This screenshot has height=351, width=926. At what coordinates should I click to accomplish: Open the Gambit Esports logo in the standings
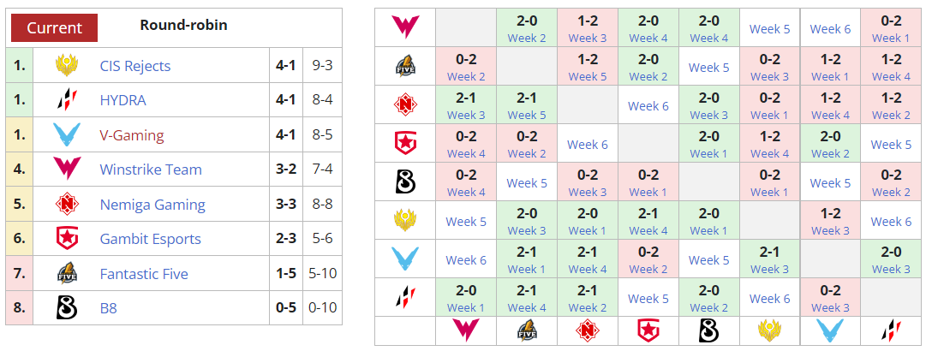66,239
